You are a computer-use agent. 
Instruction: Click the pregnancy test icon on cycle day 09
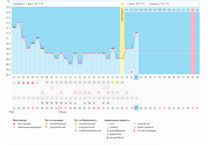click(x=52, y=88)
